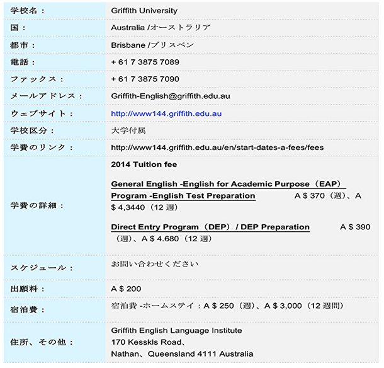Image resolution: width=384 pixels, height=368 pixels.
Task: Click the 国 row label
Action: 18,28
